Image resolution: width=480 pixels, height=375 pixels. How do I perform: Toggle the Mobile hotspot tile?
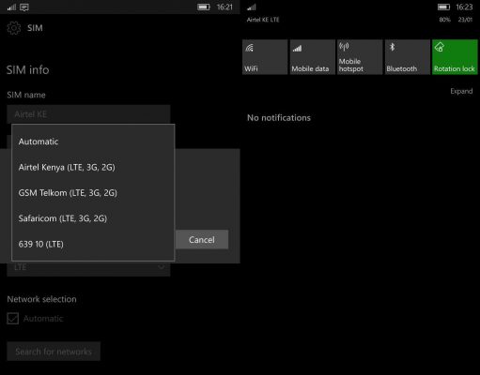[x=360, y=57]
